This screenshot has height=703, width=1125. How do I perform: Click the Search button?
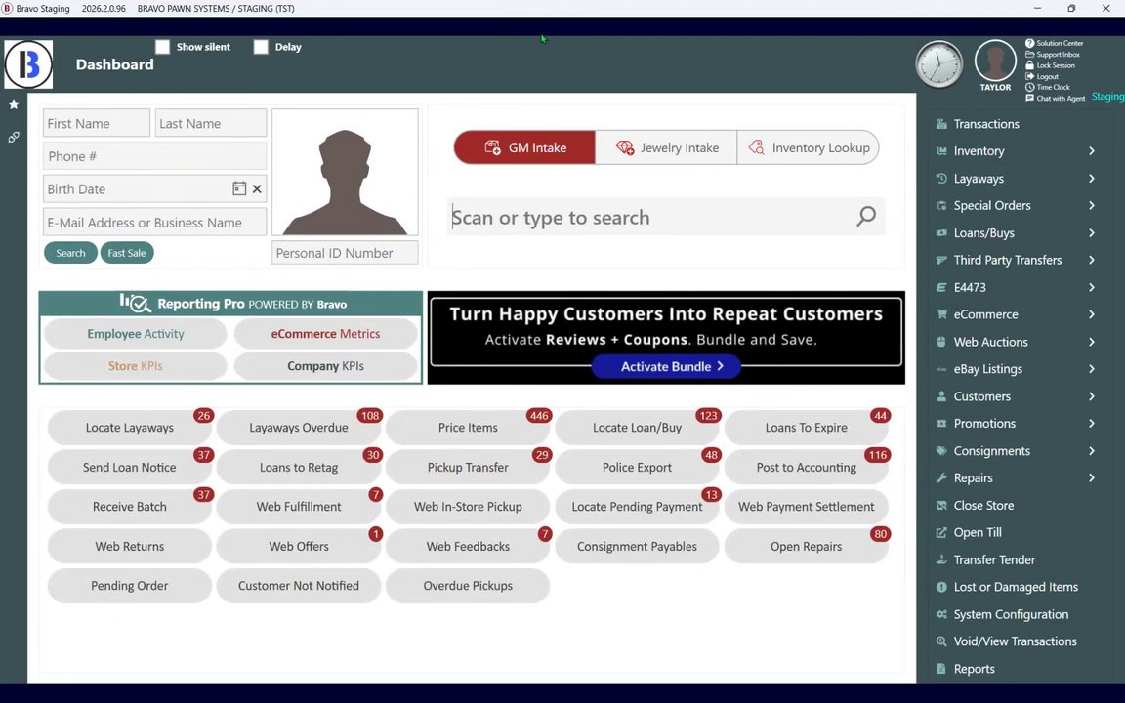(x=70, y=253)
